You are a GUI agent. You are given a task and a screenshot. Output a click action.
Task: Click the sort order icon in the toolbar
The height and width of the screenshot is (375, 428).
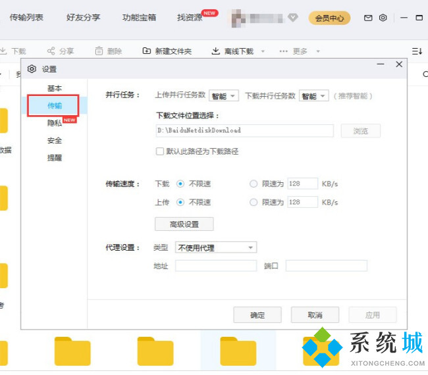point(417,51)
